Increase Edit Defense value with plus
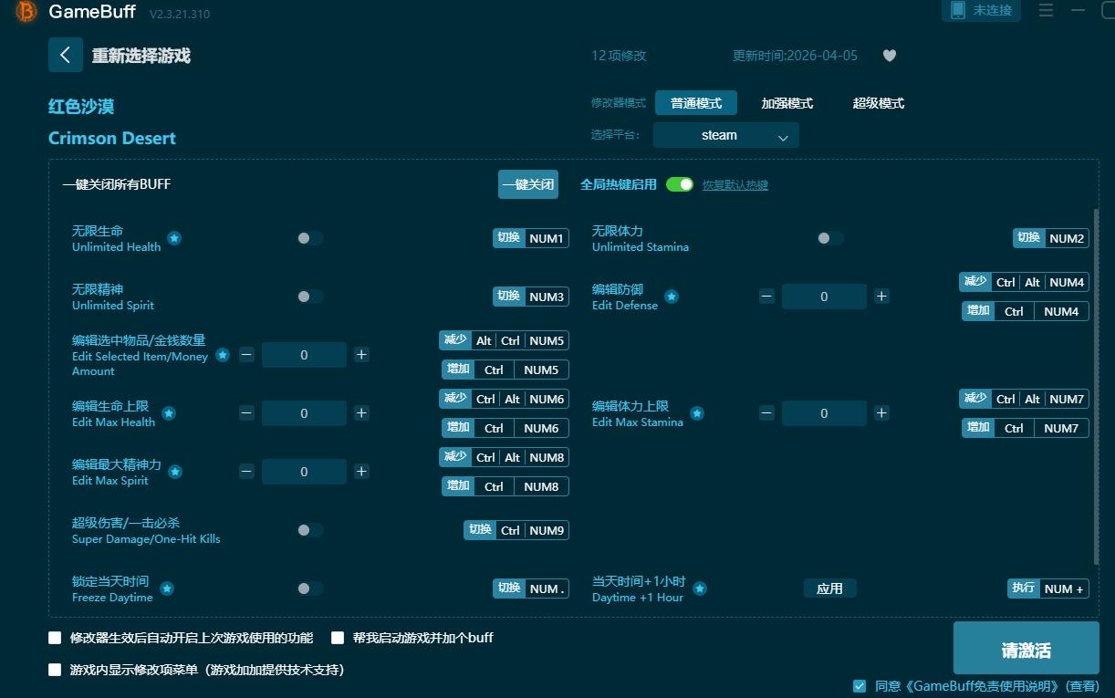Viewport: 1115px width, 698px height. pyautogui.click(x=881, y=297)
